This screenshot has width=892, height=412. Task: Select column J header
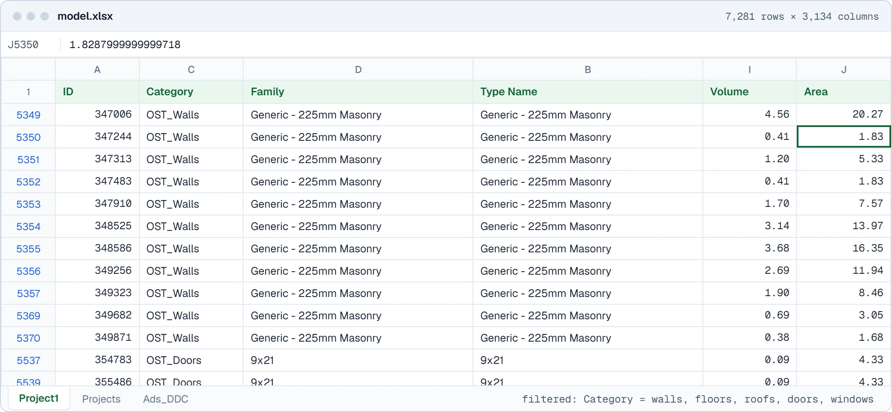point(844,70)
